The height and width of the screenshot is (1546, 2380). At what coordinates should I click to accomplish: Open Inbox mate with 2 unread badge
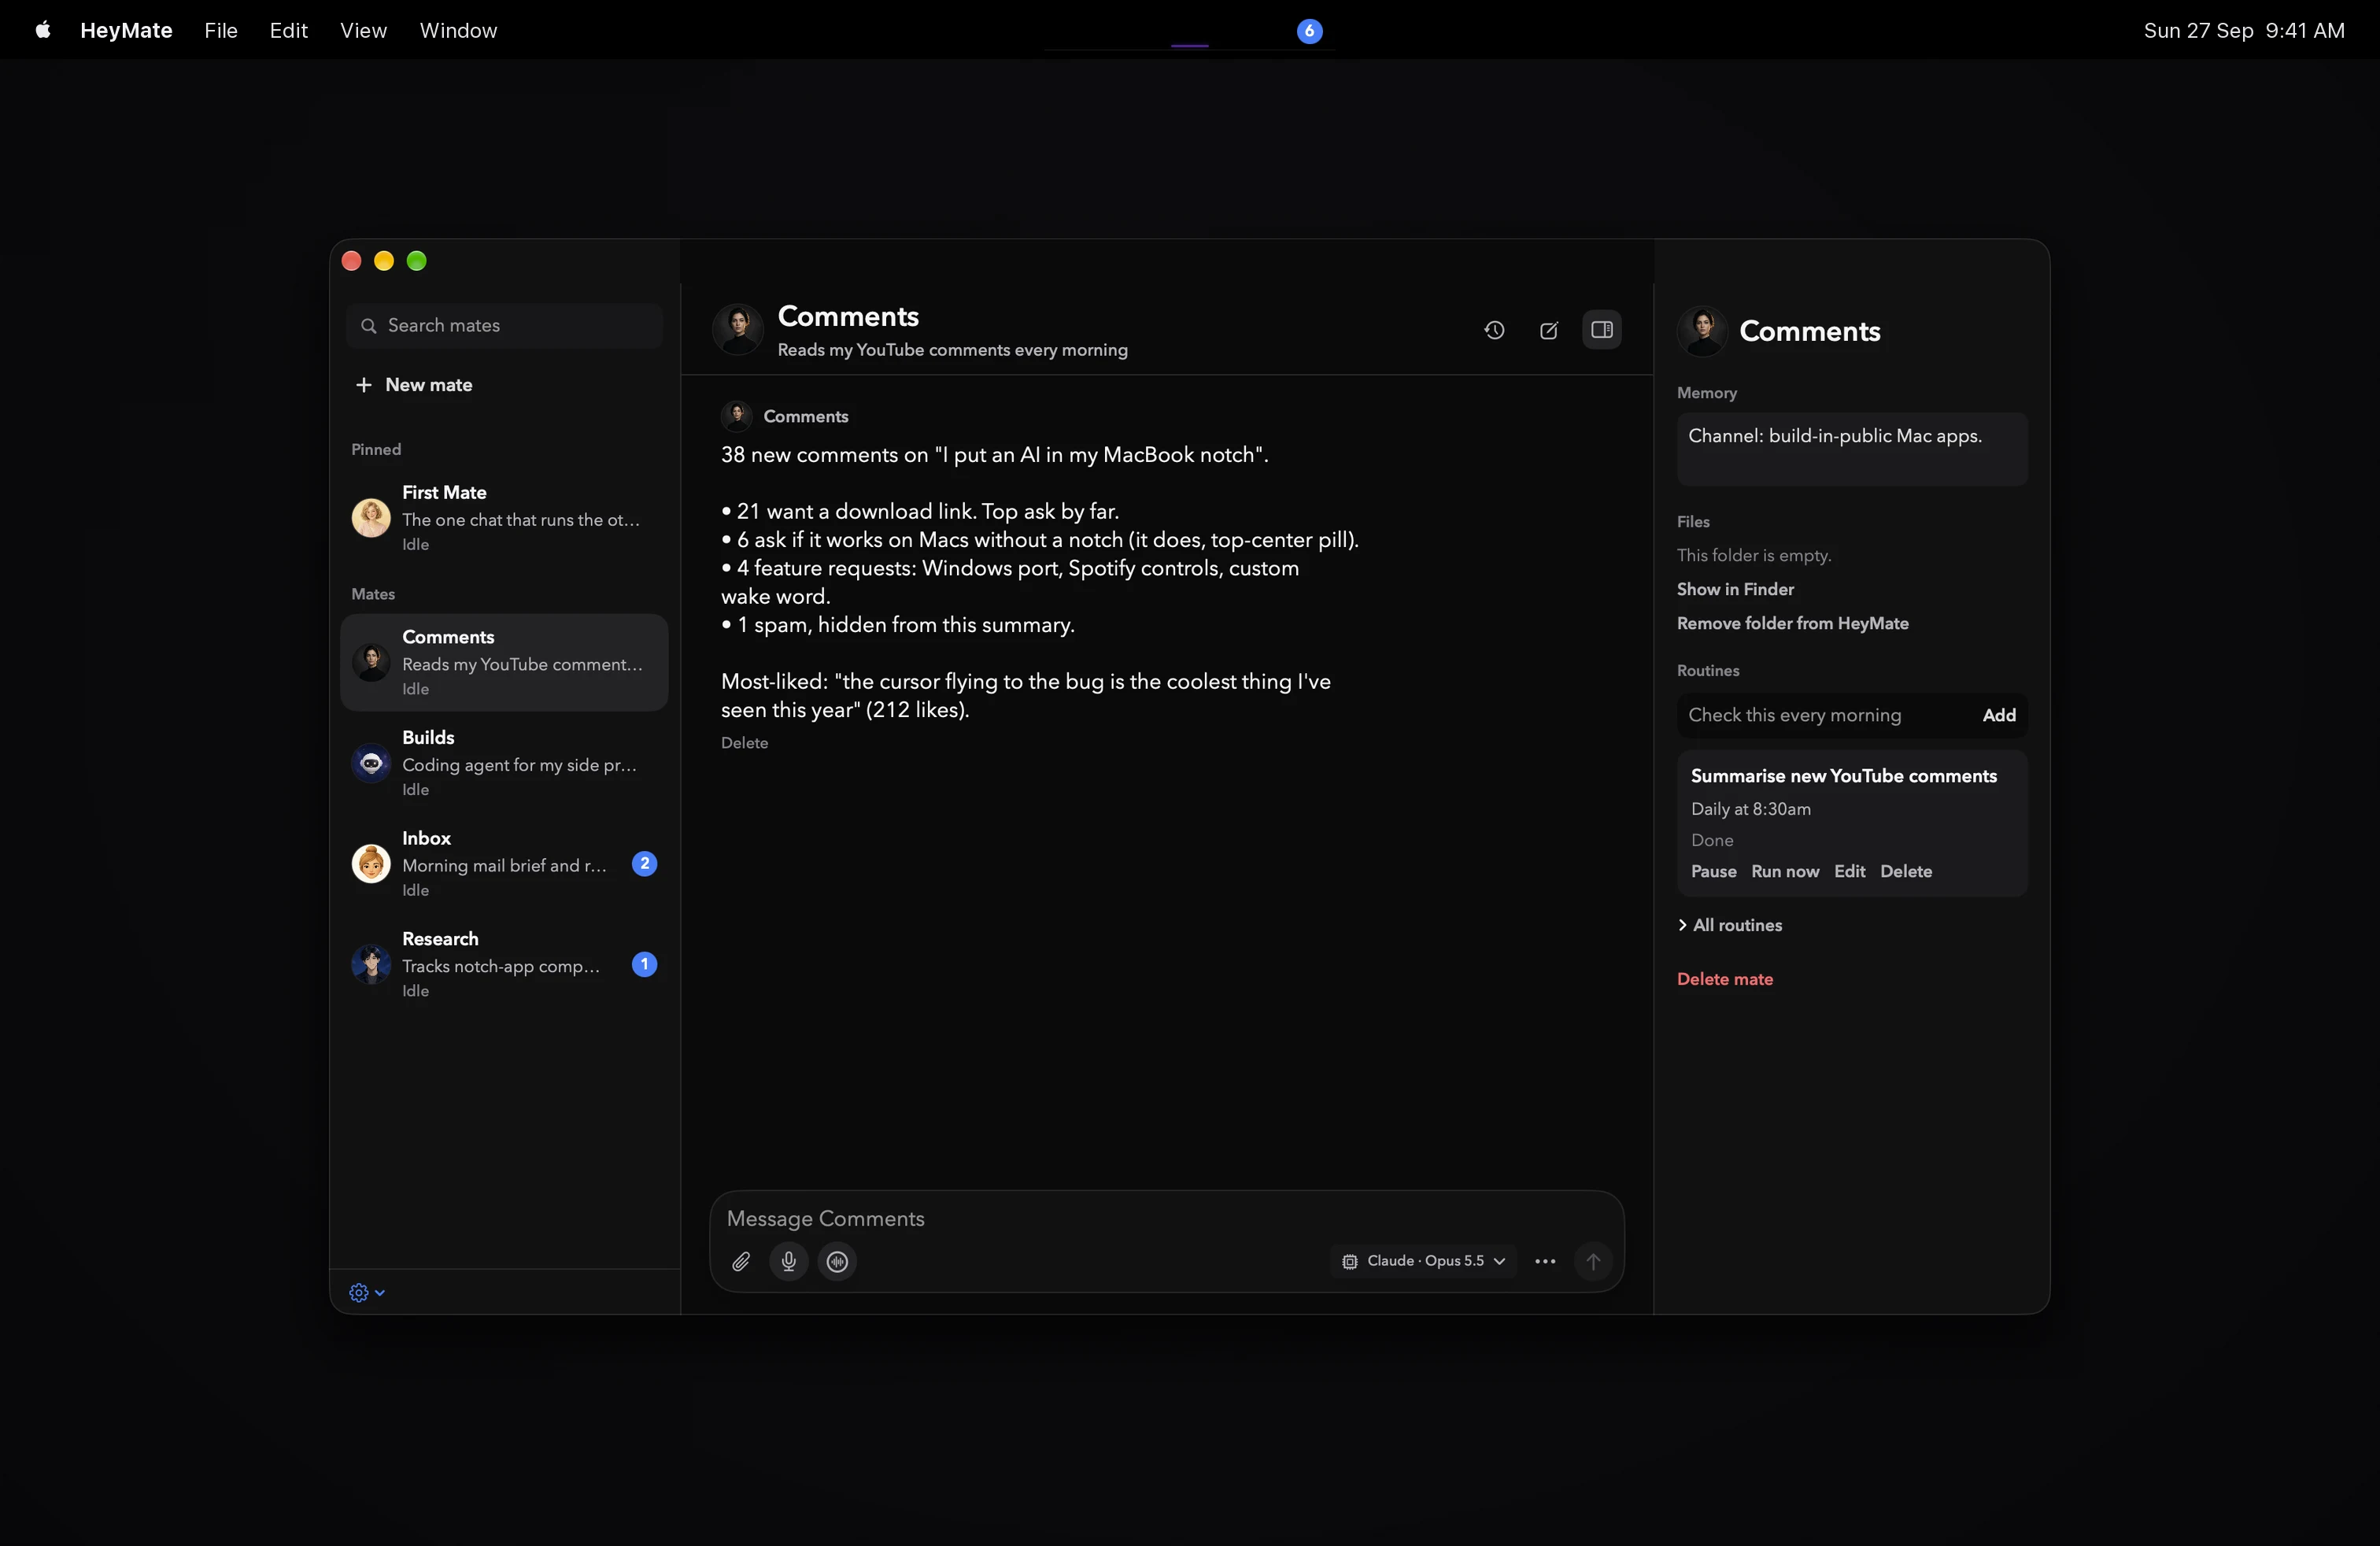click(x=504, y=863)
